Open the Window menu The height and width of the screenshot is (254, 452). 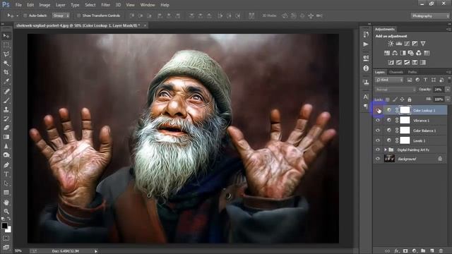pyautogui.click(x=148, y=5)
